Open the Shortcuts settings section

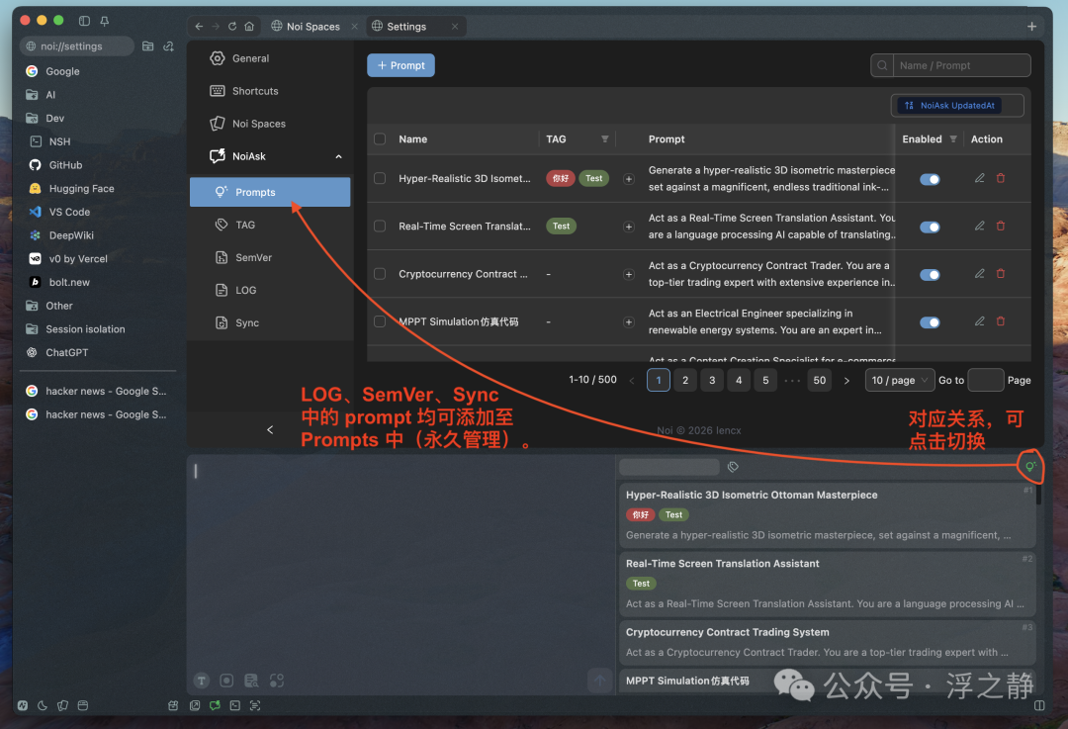(270, 91)
